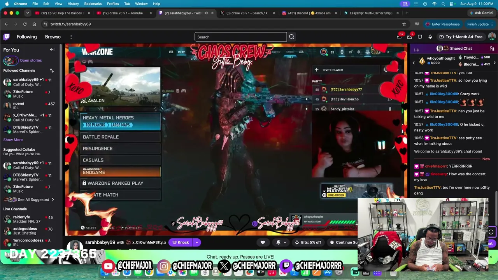
Task: Open Whispers speech bubble icon
Action: [x=420, y=37]
